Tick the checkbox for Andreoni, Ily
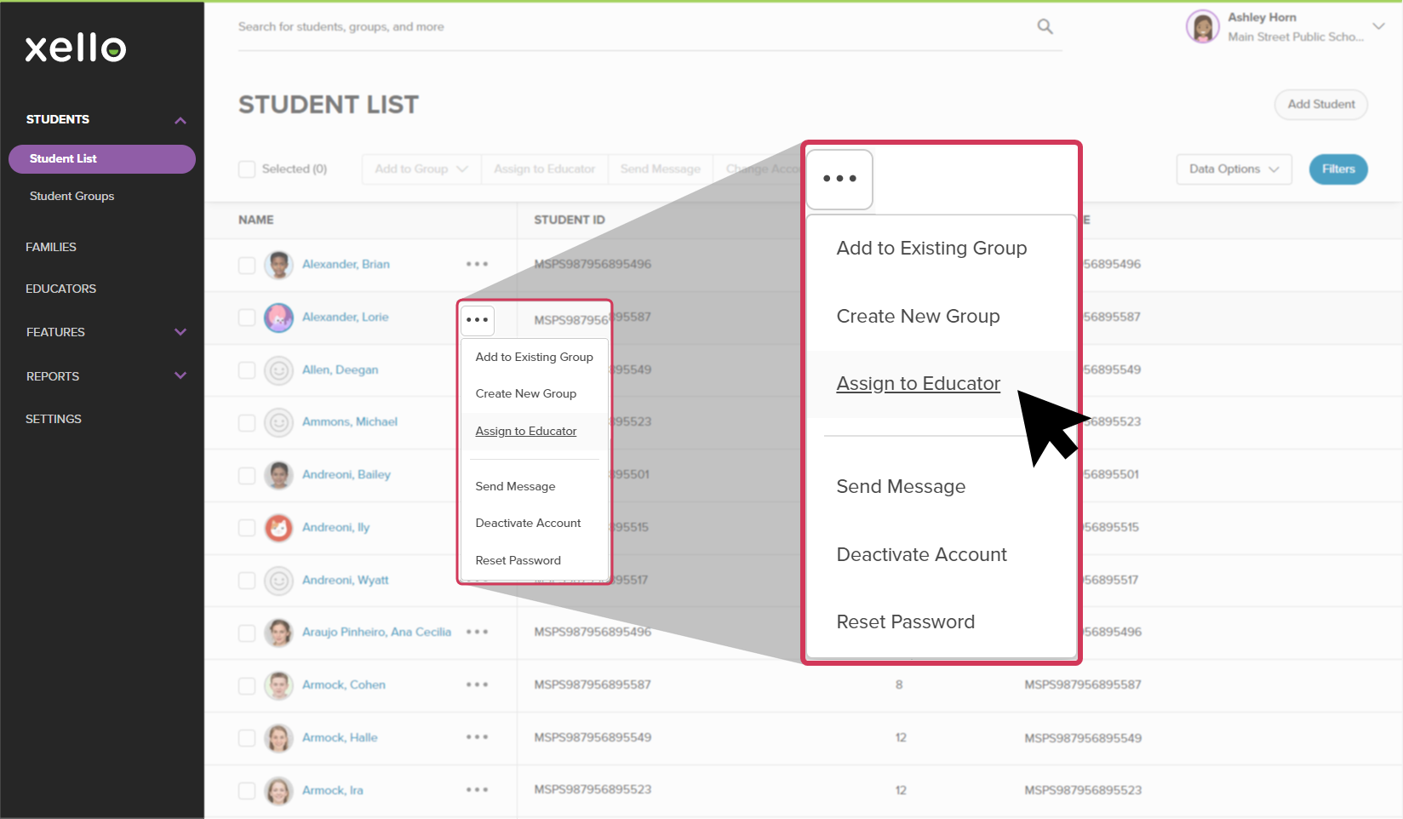Viewport: 1403px width, 819px height. click(x=247, y=528)
